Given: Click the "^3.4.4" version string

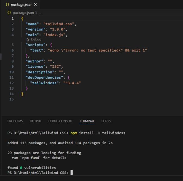Looking at the screenshot, I should pos(72,83).
